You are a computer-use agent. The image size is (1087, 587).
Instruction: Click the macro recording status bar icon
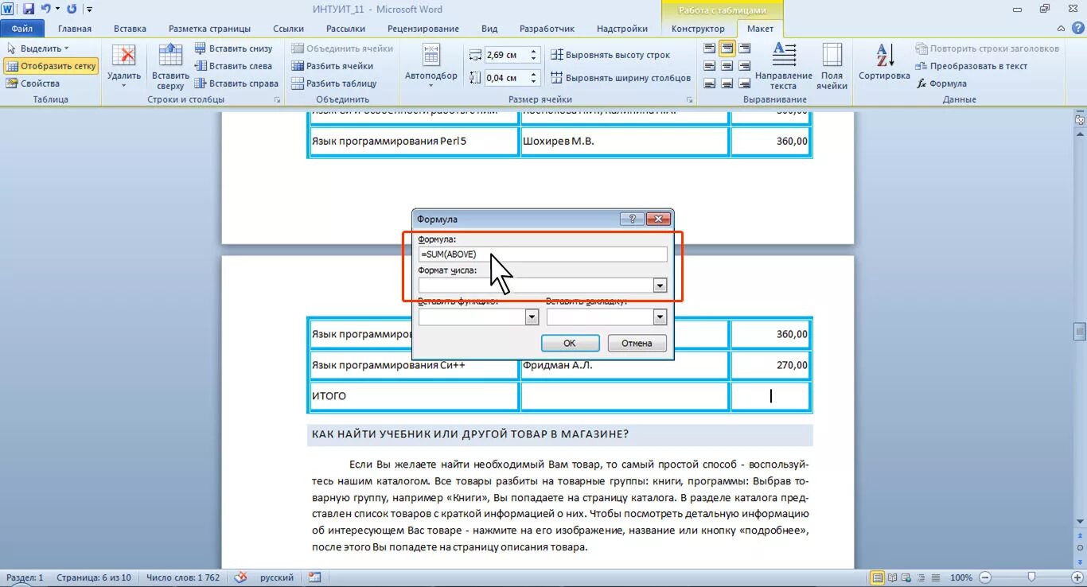tap(315, 577)
